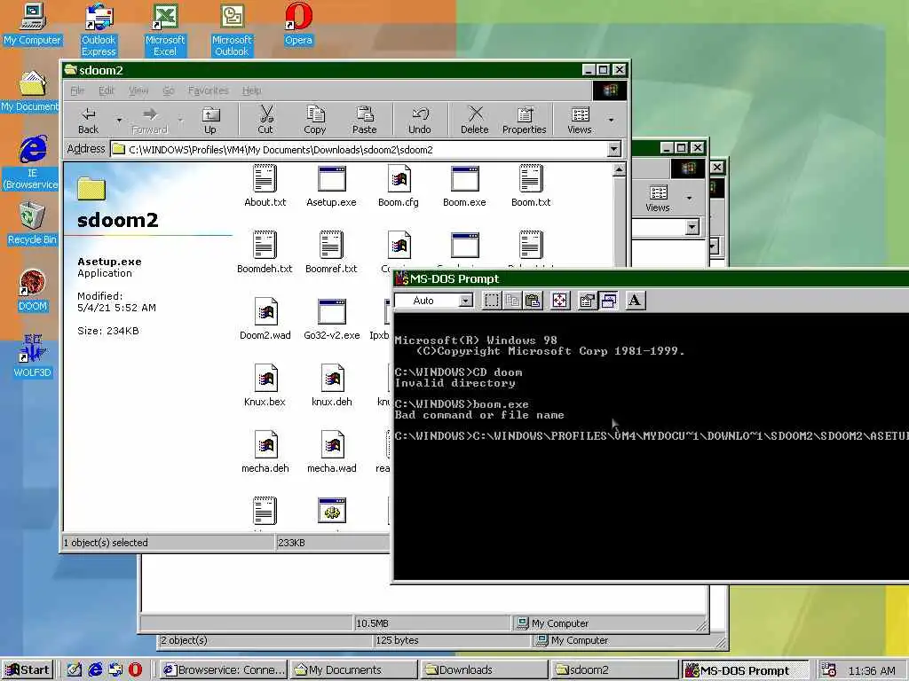Image resolution: width=909 pixels, height=681 pixels.
Task: Select the DOOM desktop shortcut
Action: point(32,290)
